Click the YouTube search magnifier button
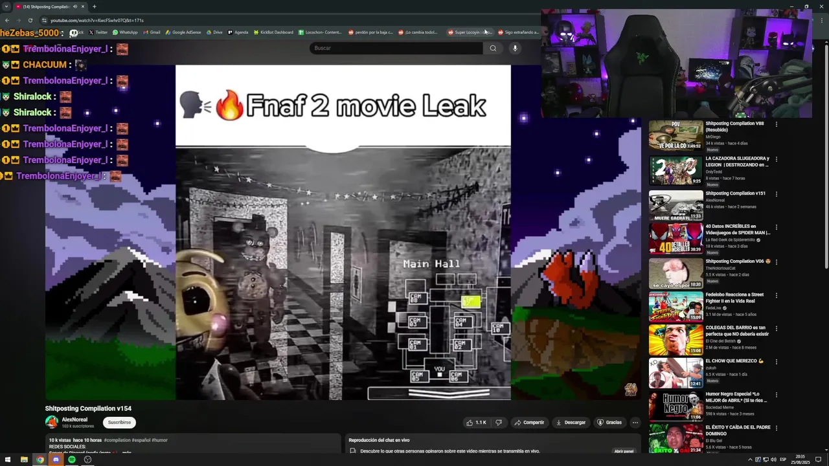The width and height of the screenshot is (829, 466). coord(493,48)
